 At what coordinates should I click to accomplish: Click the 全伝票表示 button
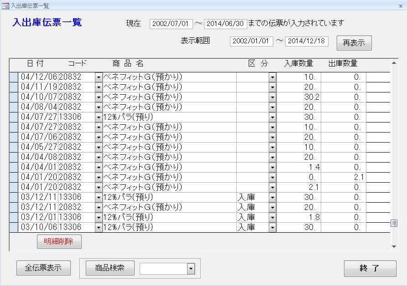point(43,268)
